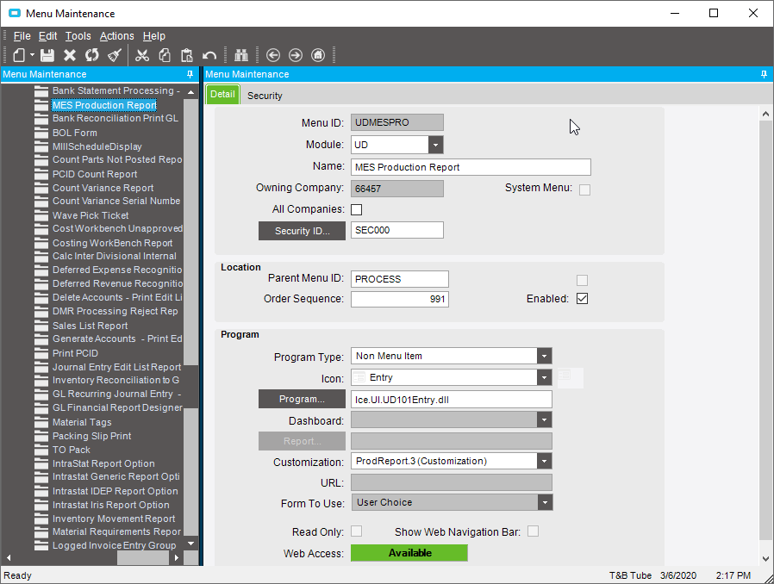Click the Name input field

click(x=471, y=167)
